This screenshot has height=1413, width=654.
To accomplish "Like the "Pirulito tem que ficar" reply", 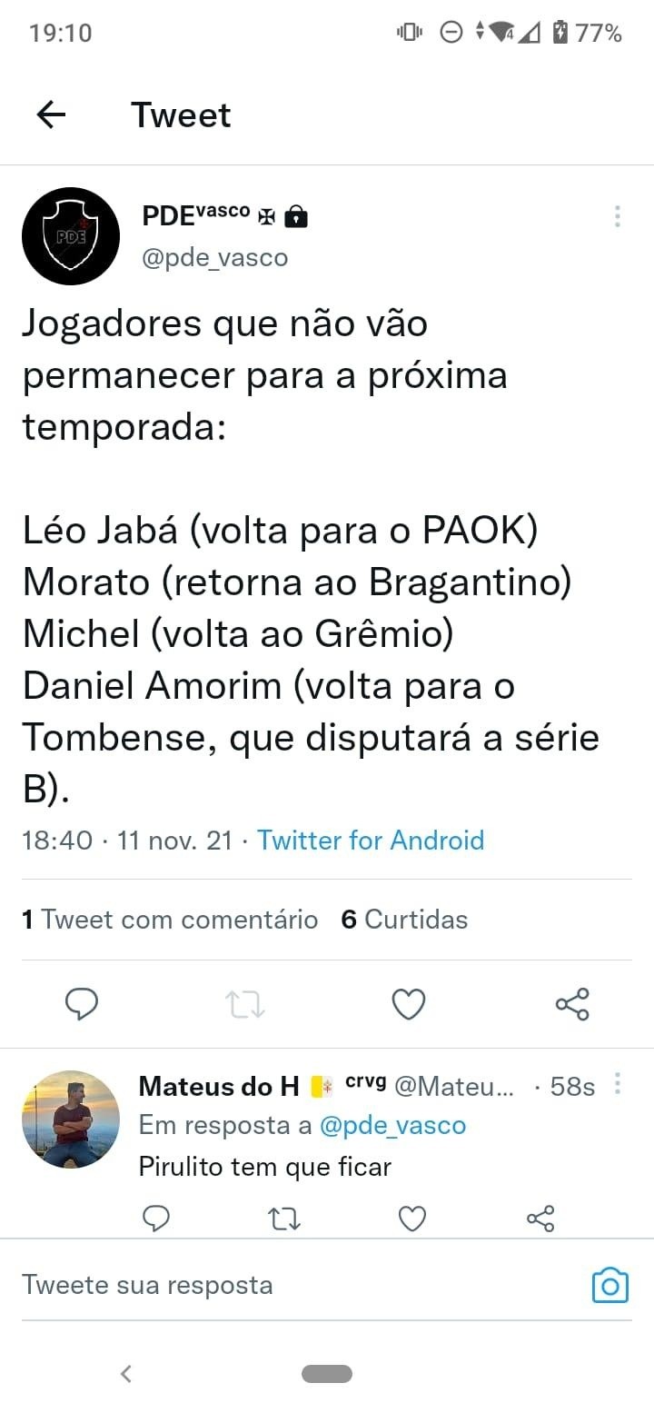I will click(412, 1218).
